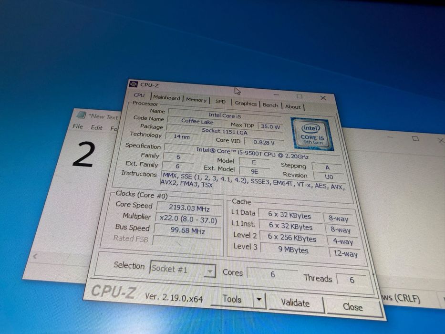This screenshot has height=334, width=445.
Task: Select the SPD tab
Action: coord(220,101)
